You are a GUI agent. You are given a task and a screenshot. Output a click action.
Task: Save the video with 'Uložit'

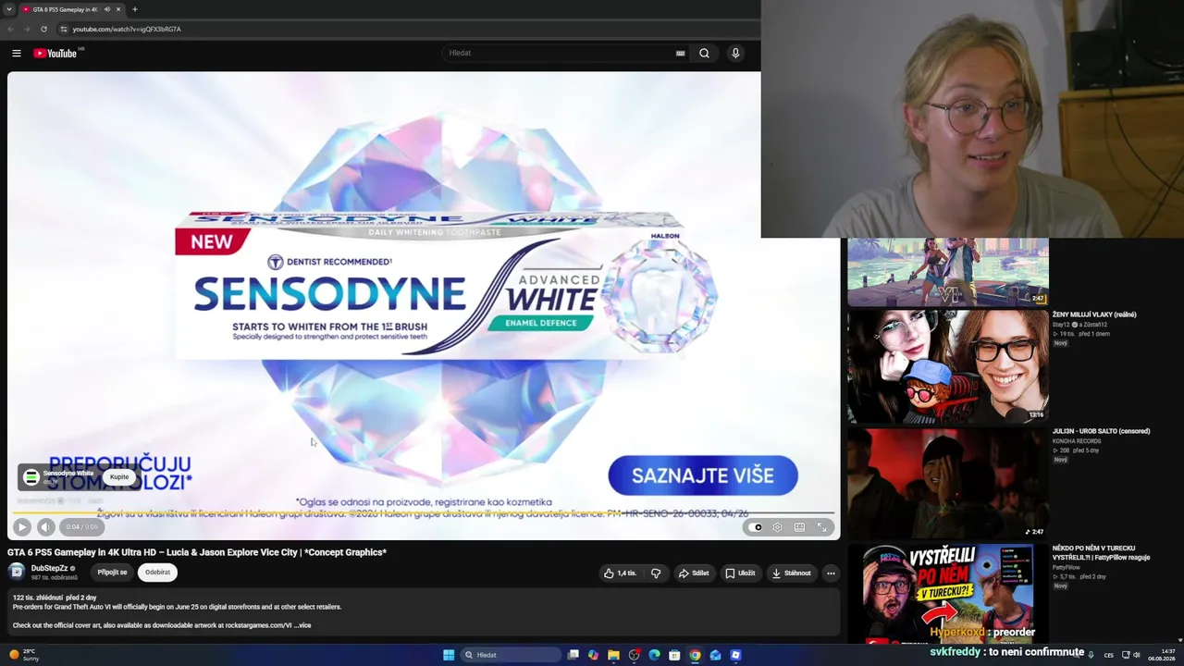[741, 573]
